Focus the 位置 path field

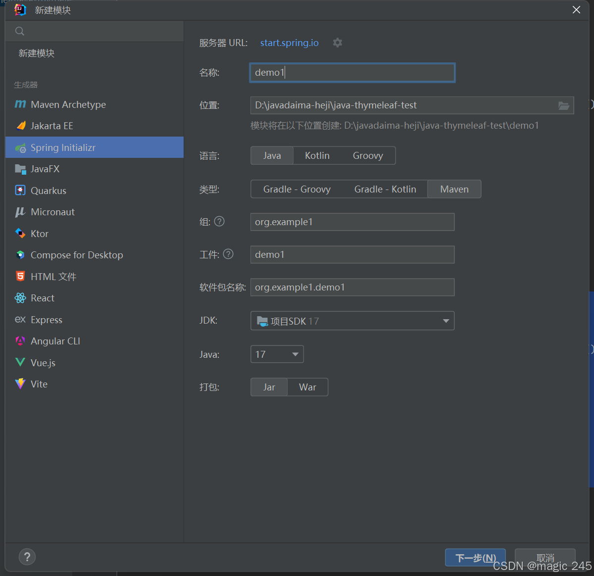[412, 105]
